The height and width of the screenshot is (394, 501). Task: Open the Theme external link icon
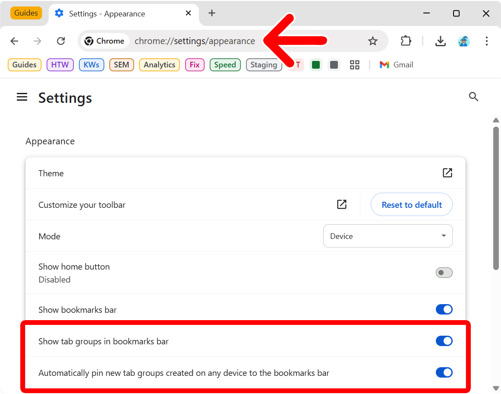coord(447,173)
